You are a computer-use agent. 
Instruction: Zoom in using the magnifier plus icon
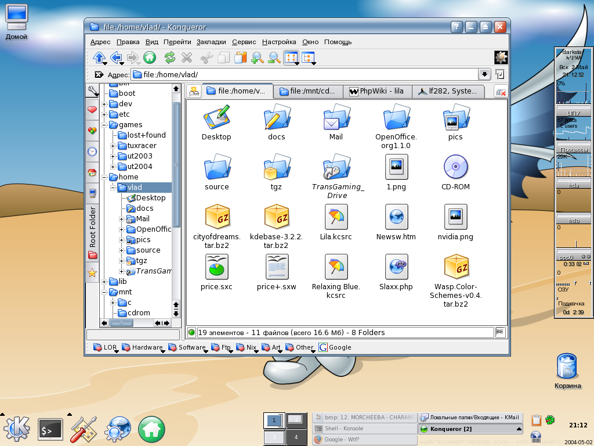point(257,57)
